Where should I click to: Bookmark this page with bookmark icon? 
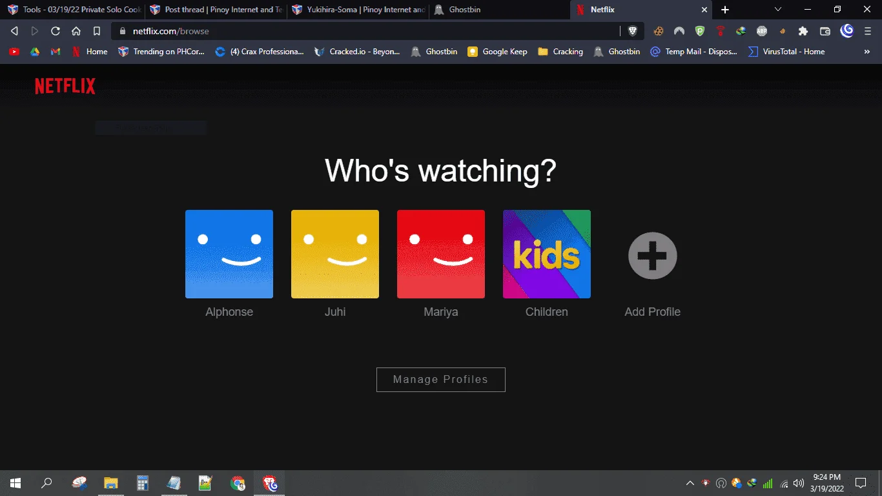(x=97, y=31)
